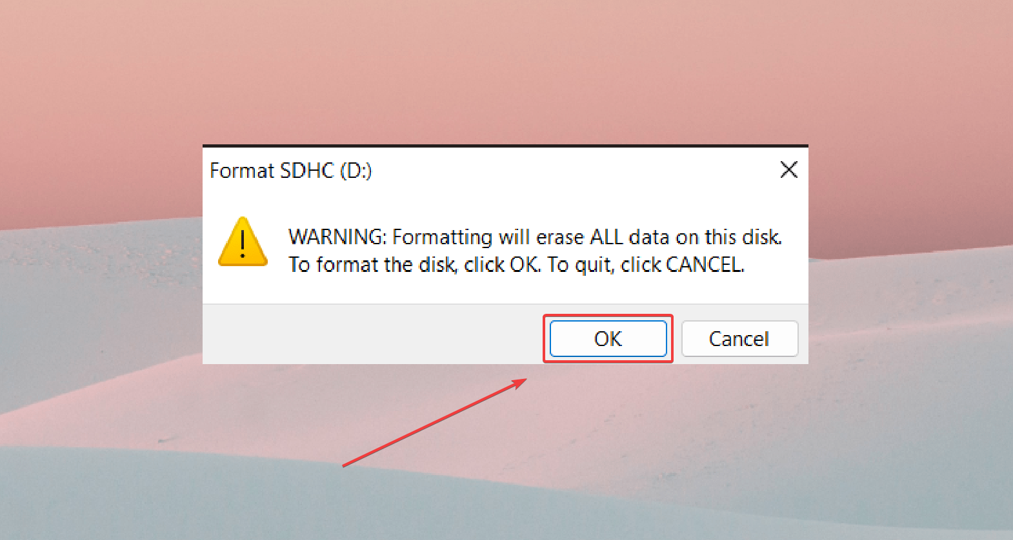Click the Format SDHC (D:) title text
This screenshot has height=540, width=1013.
point(290,171)
